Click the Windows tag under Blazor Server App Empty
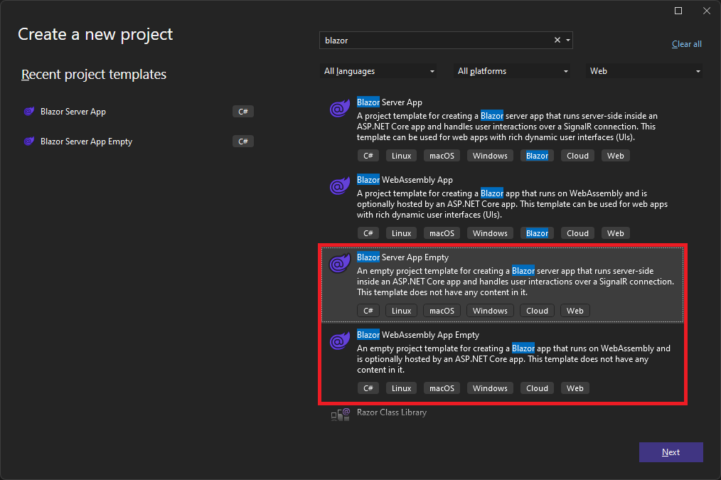721x480 pixels. click(x=490, y=311)
